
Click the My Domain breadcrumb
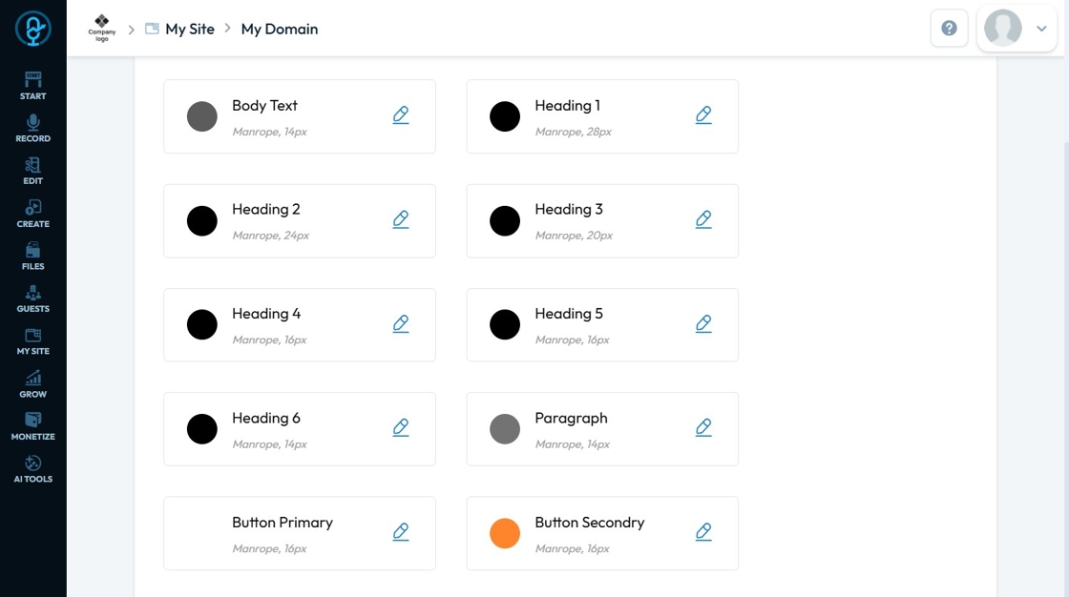coord(279,29)
